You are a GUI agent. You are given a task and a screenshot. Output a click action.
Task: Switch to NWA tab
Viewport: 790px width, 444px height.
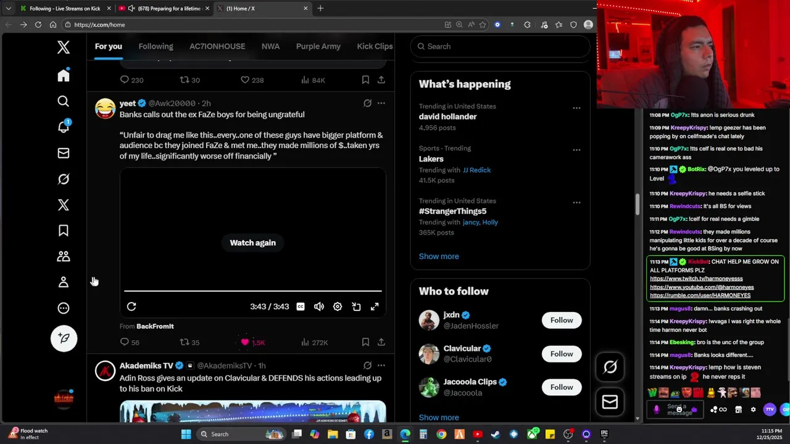point(270,46)
